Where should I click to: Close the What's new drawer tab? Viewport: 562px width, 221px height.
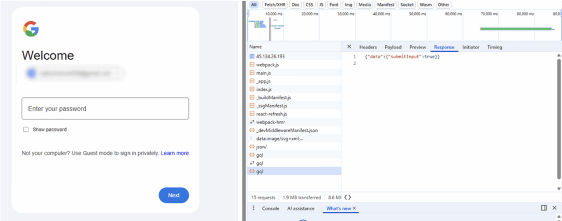(354, 208)
